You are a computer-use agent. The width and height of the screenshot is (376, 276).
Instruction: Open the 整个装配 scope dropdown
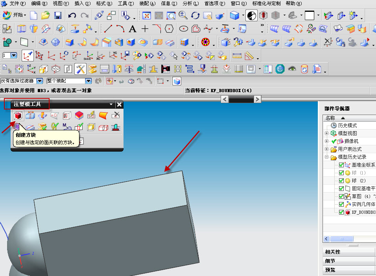tap(88, 81)
